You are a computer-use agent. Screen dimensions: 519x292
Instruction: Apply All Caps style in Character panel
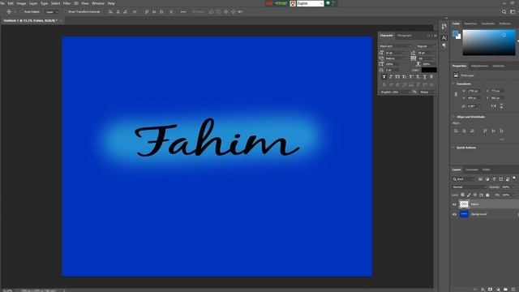(397, 77)
